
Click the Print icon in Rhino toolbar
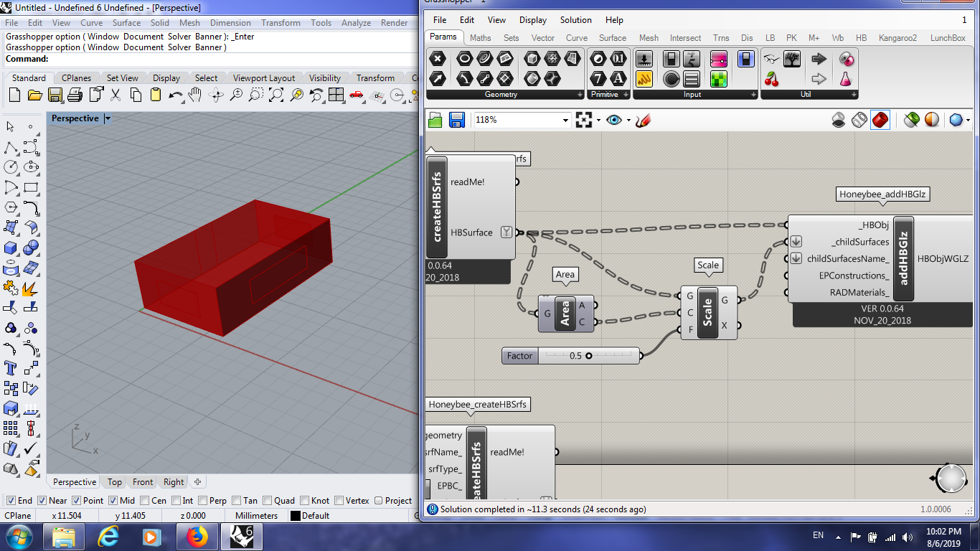[75, 95]
